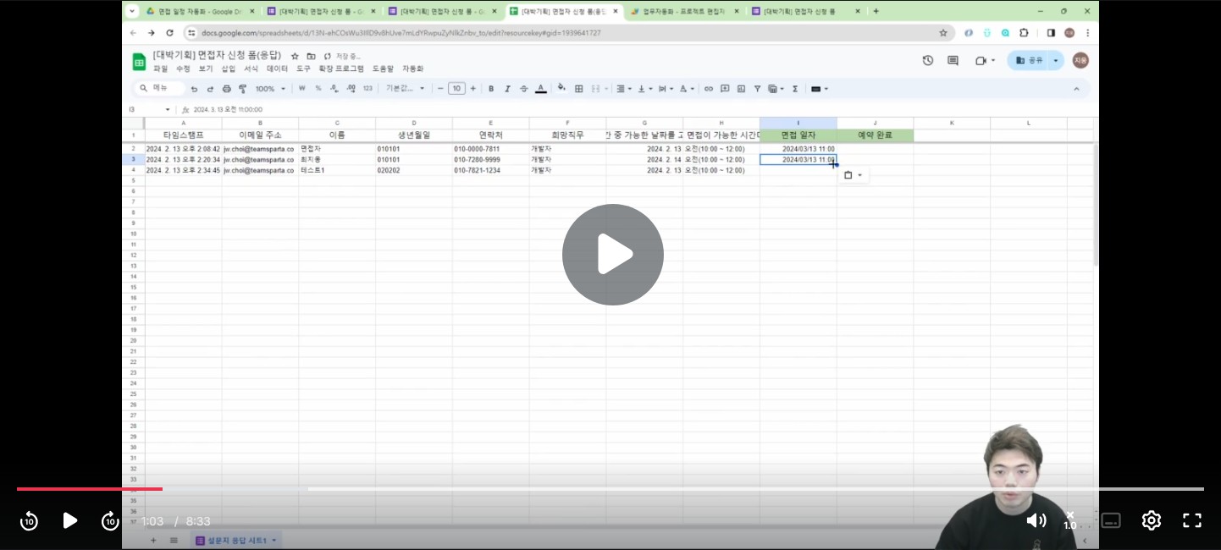Image resolution: width=1221 pixels, height=550 pixels.
Task: Open share options dropdown arrow
Action: 1055,61
